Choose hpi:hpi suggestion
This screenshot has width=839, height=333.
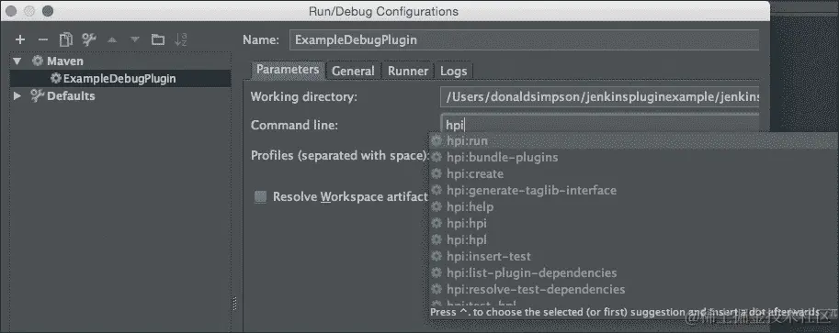(634, 224)
